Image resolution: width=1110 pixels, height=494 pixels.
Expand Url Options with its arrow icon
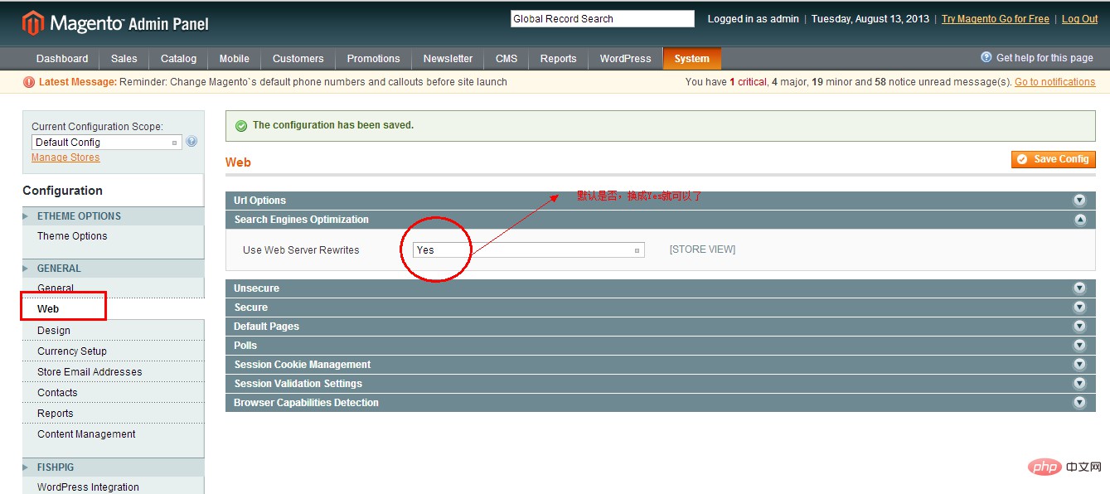pyautogui.click(x=1079, y=201)
